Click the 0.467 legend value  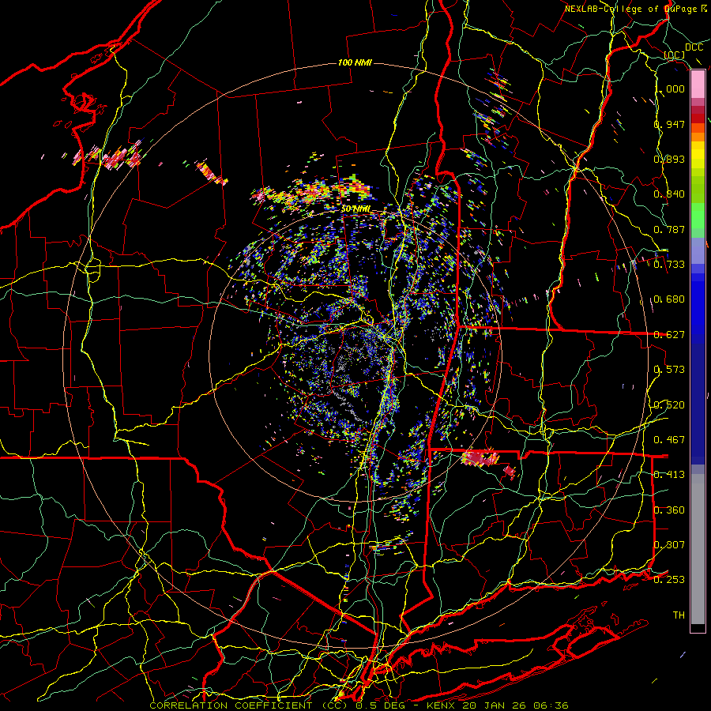point(669,440)
